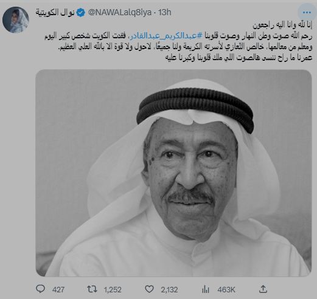Click the 1,252 retweets count
317x299 pixels.
[113, 290]
